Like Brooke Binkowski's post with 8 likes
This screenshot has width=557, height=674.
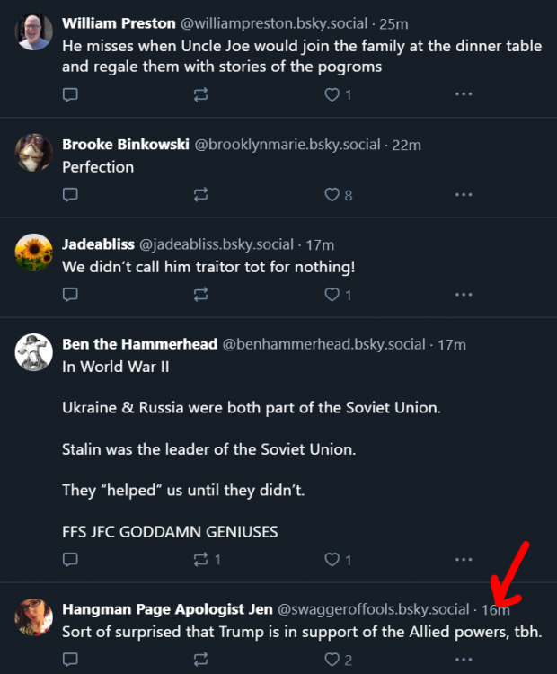click(332, 194)
